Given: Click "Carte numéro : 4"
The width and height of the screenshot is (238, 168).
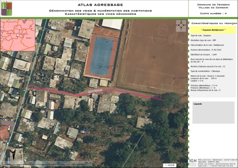Looking at the screenshot, I should [x=214, y=14].
